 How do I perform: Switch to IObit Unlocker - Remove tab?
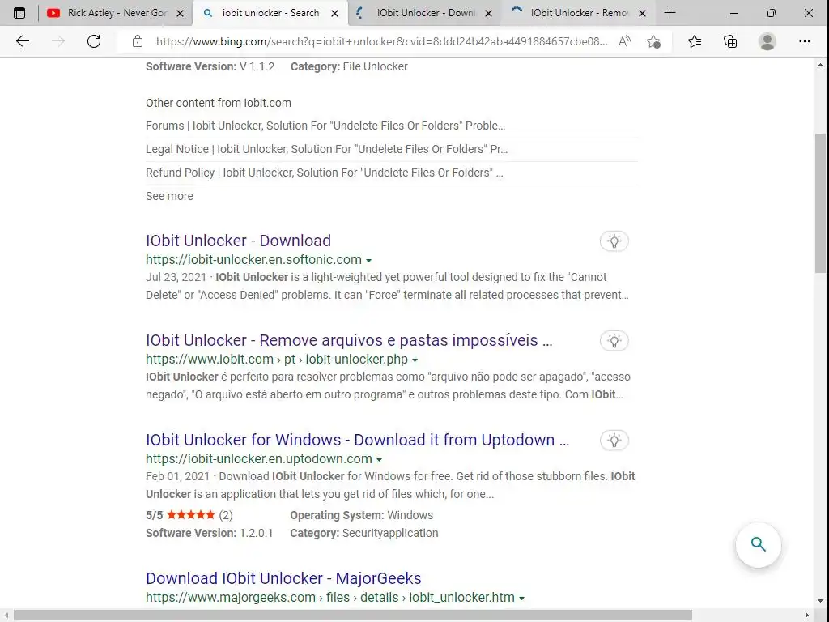pos(580,13)
